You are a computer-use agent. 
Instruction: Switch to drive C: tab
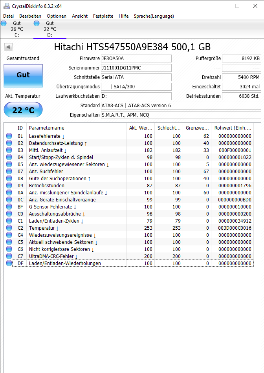(16, 29)
